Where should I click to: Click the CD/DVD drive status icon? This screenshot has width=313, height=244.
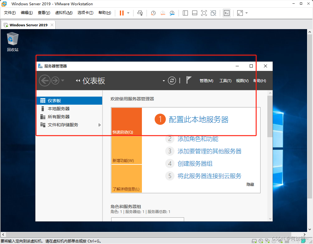tap(261, 241)
